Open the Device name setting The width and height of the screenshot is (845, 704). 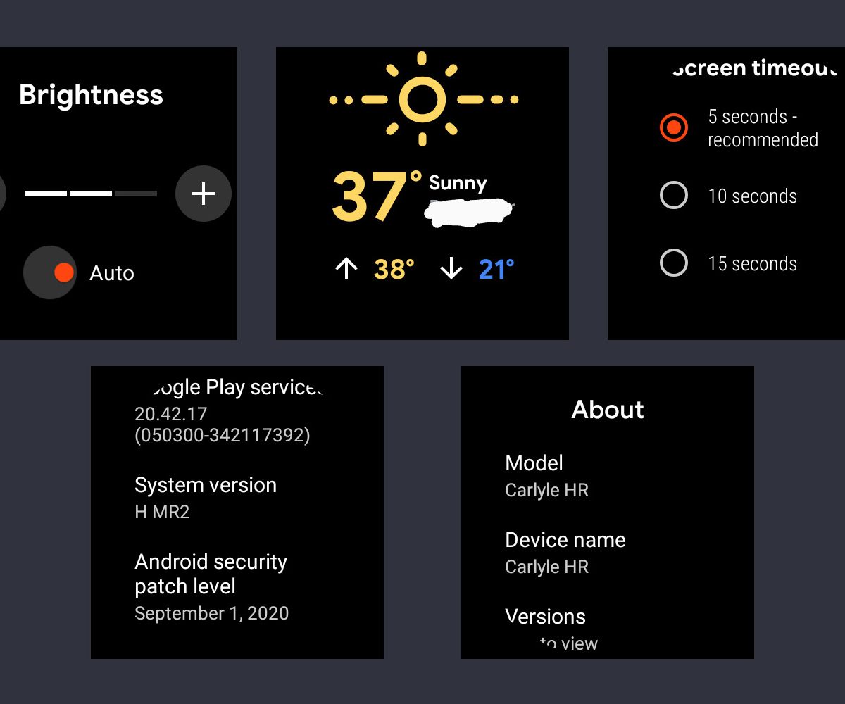(565, 552)
